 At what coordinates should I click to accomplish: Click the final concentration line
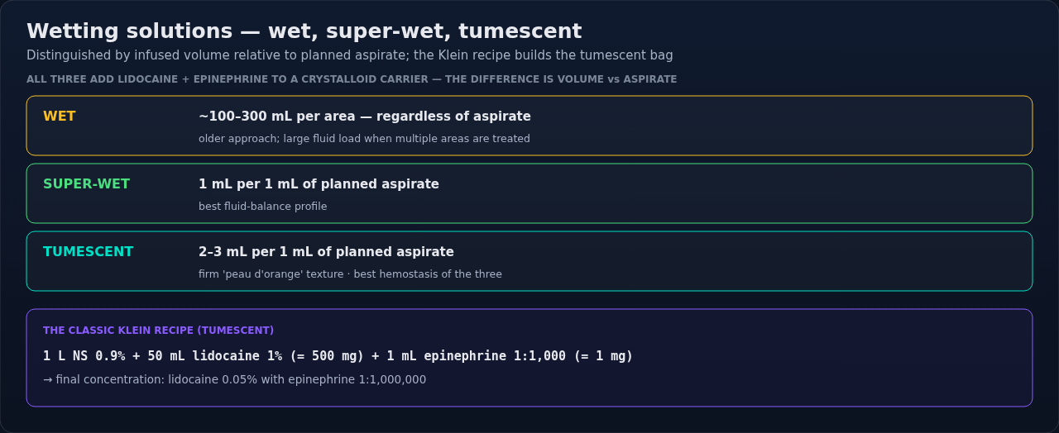click(x=234, y=380)
